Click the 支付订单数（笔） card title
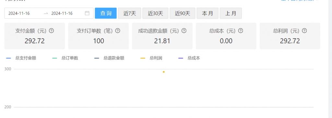The width and height of the screenshot is (332, 118). pos(95,31)
